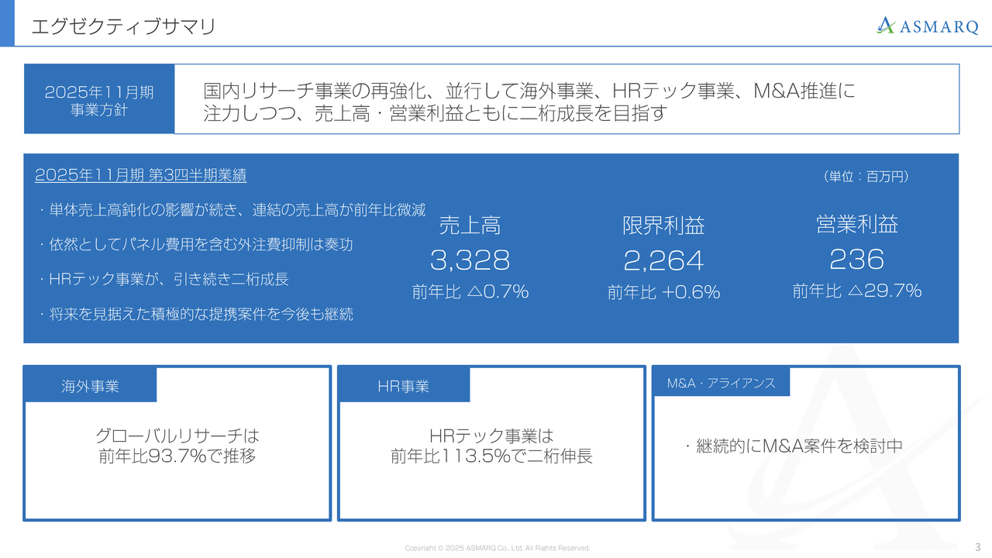
Task: Click the blue accent bar beside the title
Action: click(x=7, y=24)
